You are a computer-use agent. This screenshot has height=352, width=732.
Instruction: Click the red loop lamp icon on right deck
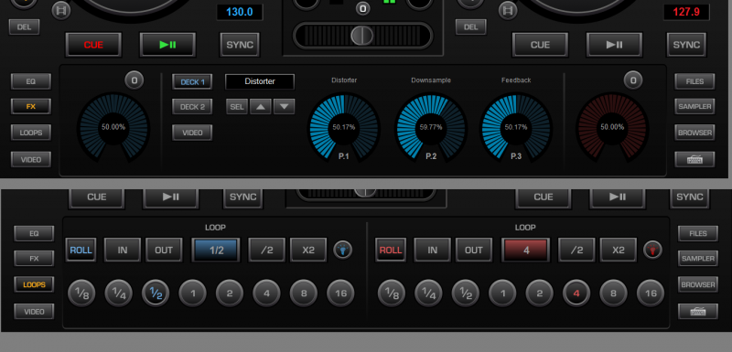point(652,250)
